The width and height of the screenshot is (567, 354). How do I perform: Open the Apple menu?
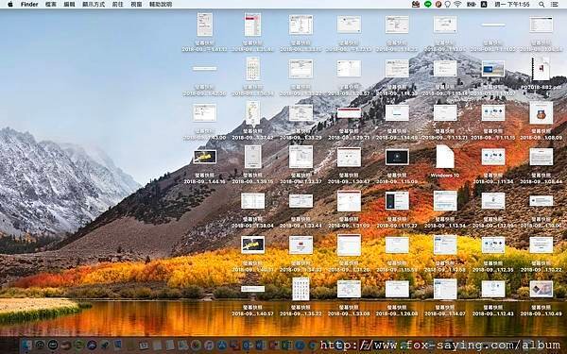point(9,5)
